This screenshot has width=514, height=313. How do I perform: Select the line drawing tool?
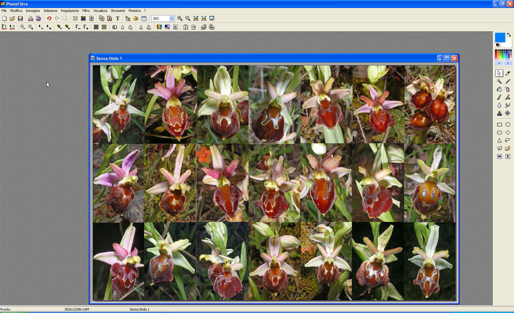507,81
